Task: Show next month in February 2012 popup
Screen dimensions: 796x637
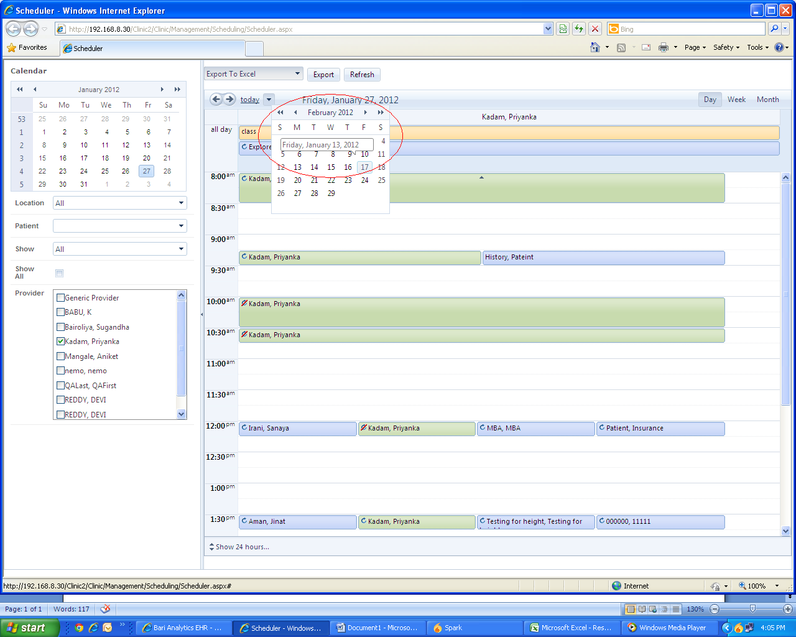Action: [366, 113]
